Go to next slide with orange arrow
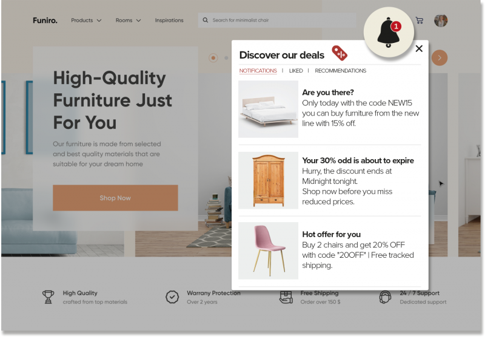This screenshot has height=337, width=485. 439,57
